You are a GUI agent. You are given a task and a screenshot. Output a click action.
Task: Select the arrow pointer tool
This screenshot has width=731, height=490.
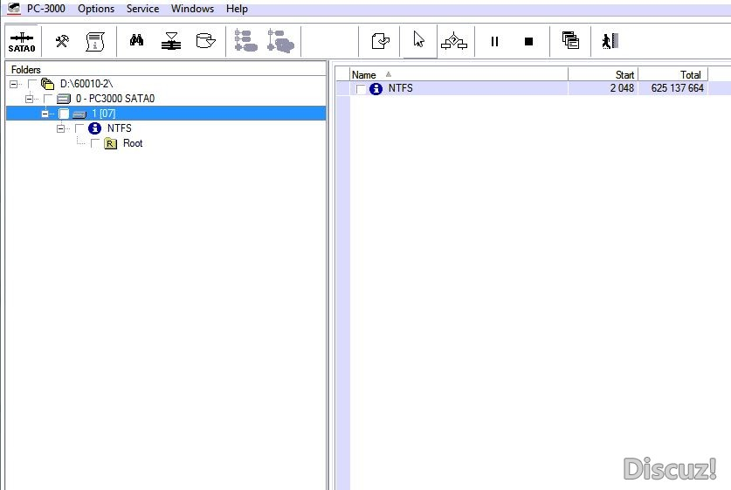click(x=418, y=40)
